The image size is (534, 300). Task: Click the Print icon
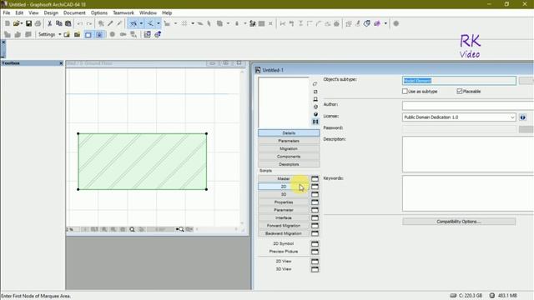38,23
